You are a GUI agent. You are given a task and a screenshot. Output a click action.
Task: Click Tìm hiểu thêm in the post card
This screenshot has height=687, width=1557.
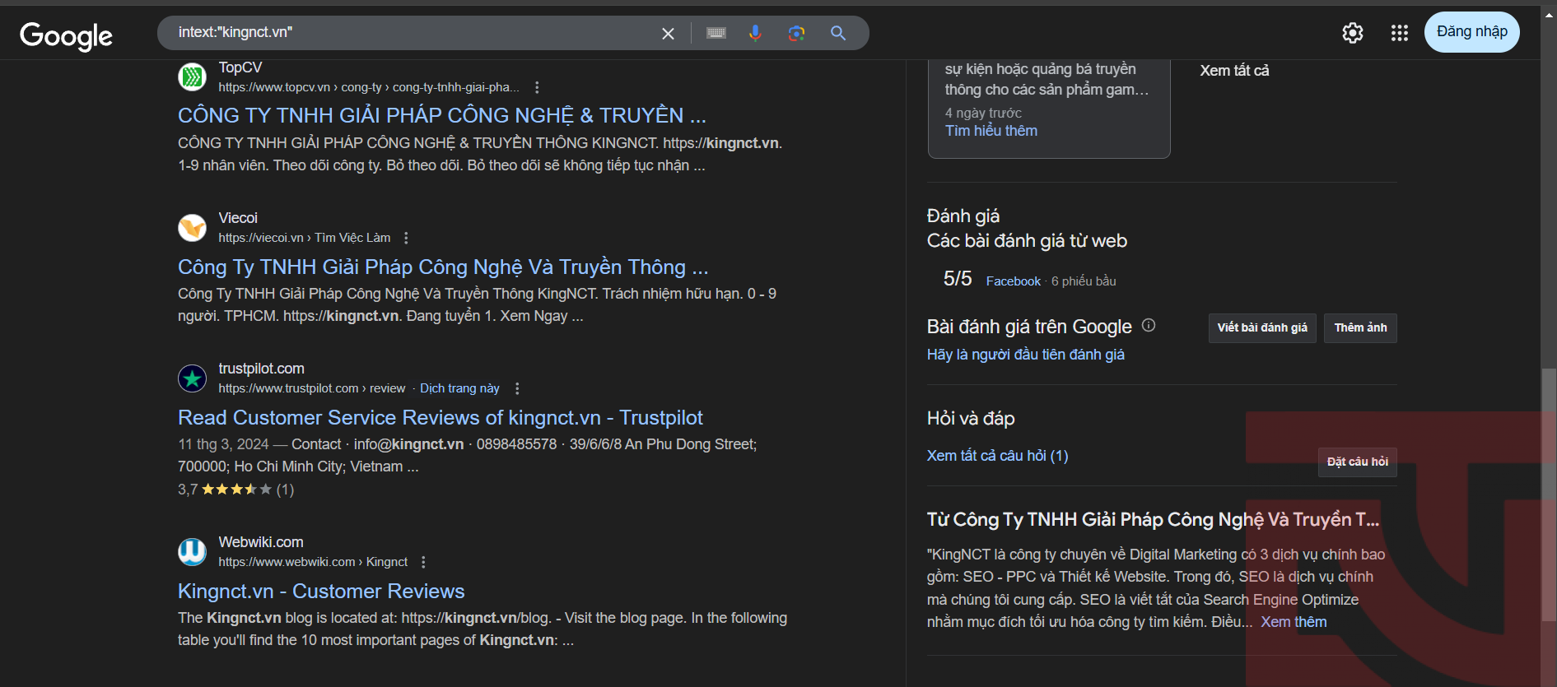(991, 131)
